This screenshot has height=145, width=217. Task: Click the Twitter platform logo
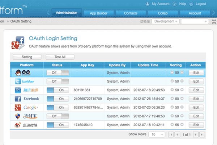[25, 81]
